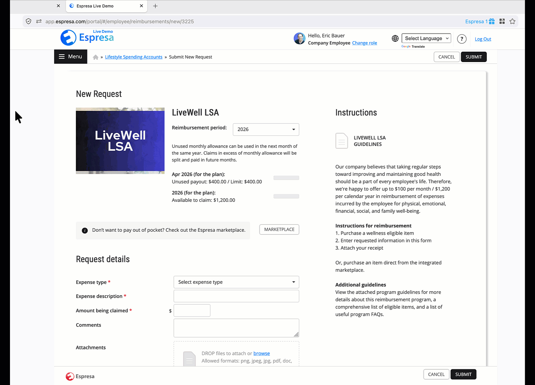Click the Comments text area
Image resolution: width=535 pixels, height=385 pixels.
[236, 328]
